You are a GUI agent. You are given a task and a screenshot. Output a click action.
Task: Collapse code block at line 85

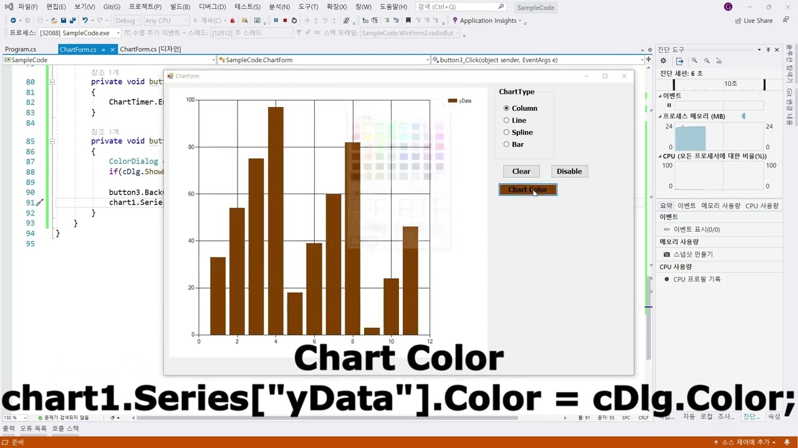(x=52, y=141)
